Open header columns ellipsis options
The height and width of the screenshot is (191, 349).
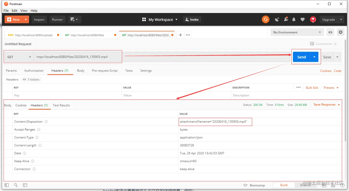[x=299, y=87]
